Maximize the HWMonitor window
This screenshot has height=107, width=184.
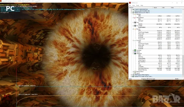pyautogui.click(x=177, y=3)
